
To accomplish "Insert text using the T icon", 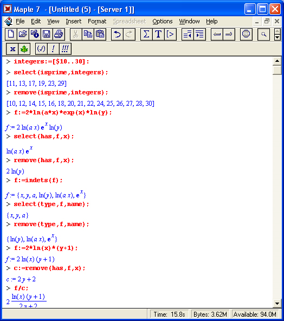I will (x=158, y=34).
